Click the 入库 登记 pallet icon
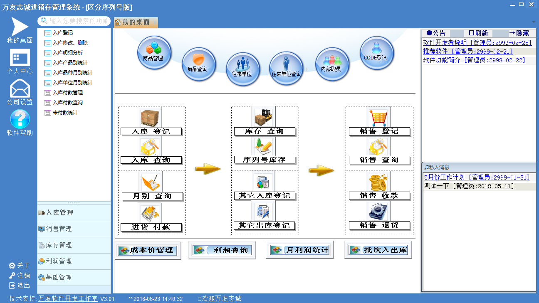Viewport: 539px width, 303px height. click(150, 117)
